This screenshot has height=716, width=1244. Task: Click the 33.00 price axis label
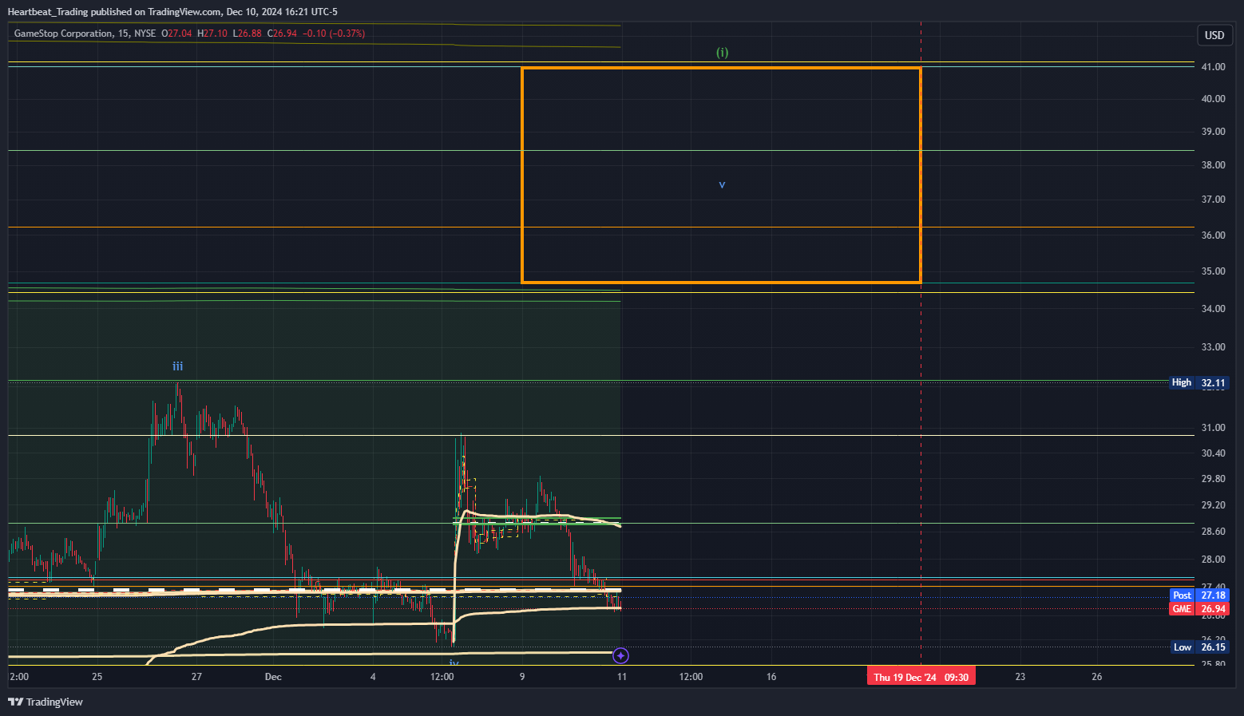[x=1213, y=347]
